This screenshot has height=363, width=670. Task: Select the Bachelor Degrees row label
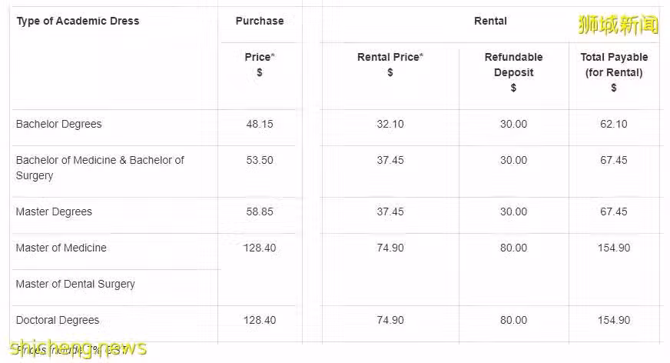click(x=59, y=124)
